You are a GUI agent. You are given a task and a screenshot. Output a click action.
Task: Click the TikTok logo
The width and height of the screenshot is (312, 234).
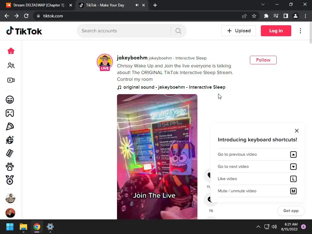[24, 31]
